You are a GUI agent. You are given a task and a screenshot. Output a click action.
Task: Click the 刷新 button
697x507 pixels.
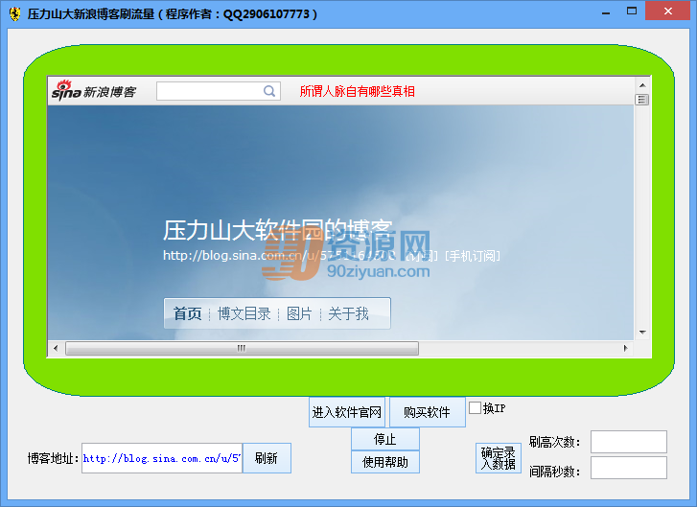pos(267,458)
